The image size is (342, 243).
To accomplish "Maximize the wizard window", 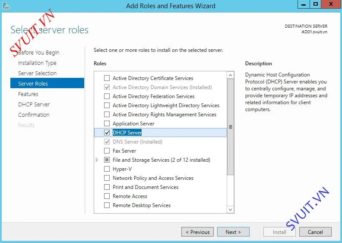I will [x=315, y=4].
